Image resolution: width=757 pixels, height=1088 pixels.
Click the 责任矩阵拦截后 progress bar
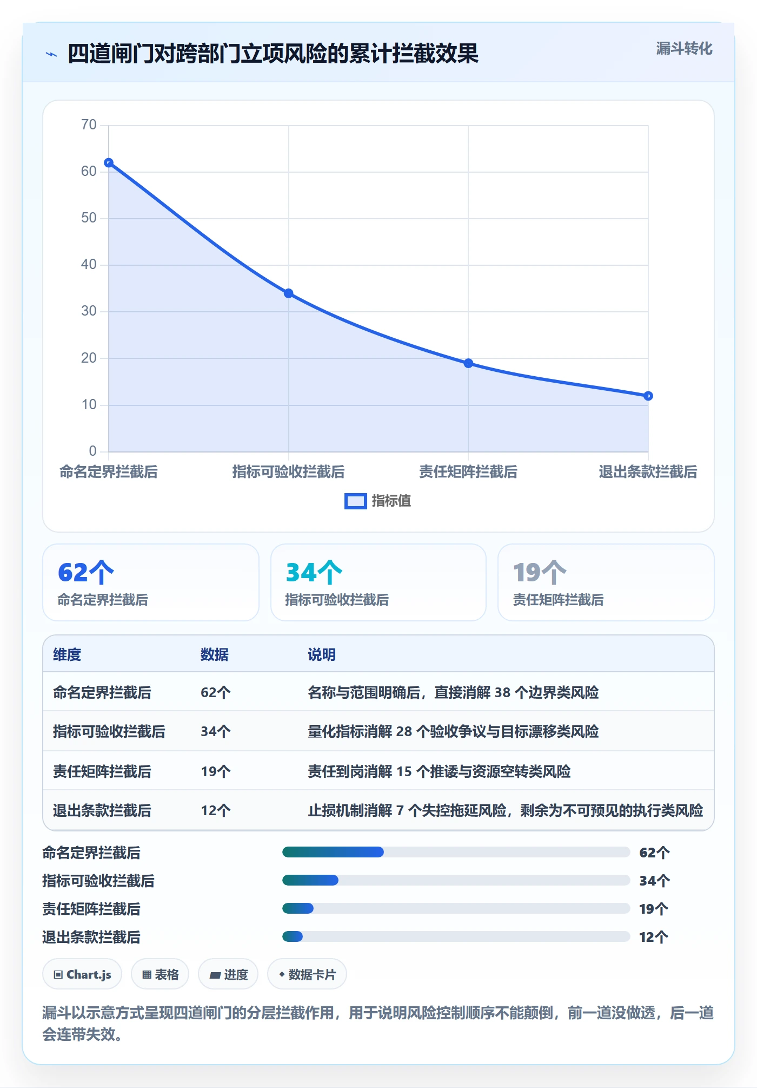point(456,908)
